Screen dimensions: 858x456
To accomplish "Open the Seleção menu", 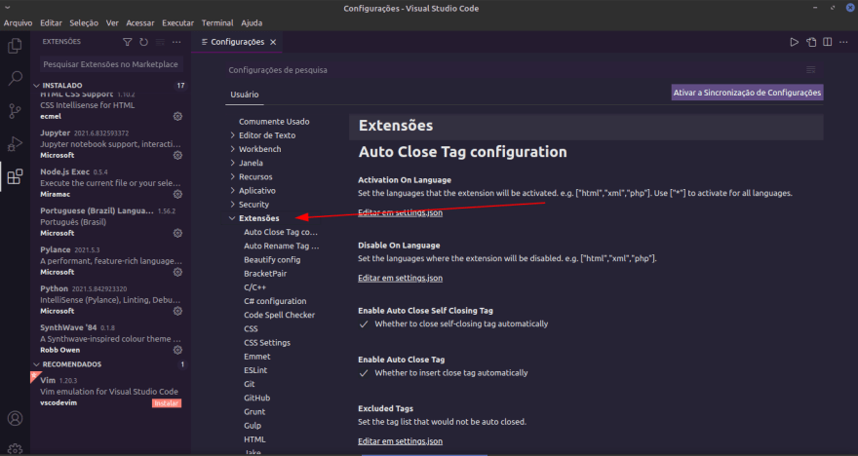I will click(84, 23).
